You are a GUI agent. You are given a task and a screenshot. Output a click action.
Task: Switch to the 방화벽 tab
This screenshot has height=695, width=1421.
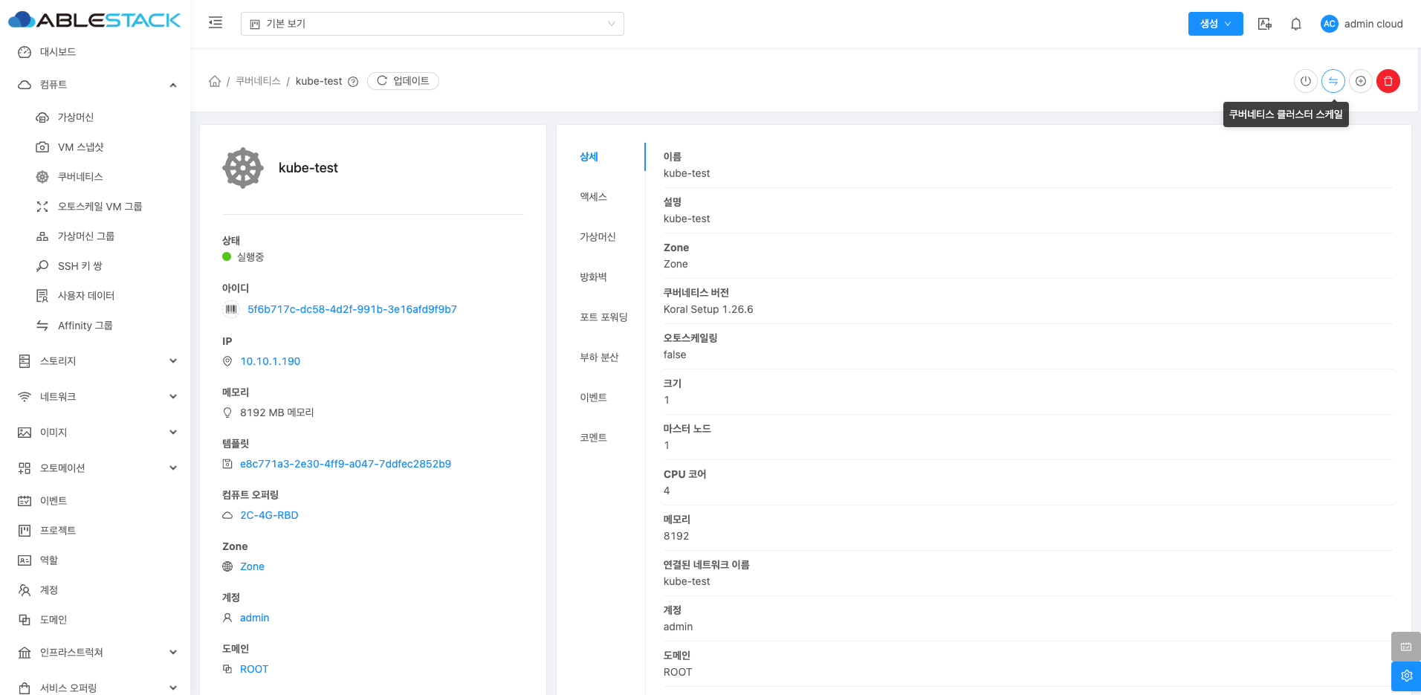[x=593, y=277]
